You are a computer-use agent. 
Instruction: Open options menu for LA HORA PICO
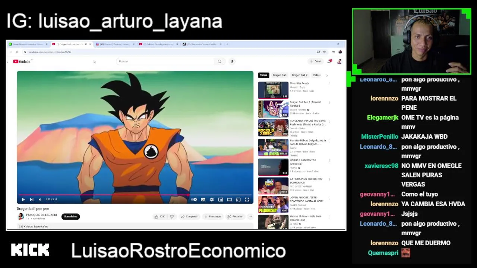click(x=330, y=179)
